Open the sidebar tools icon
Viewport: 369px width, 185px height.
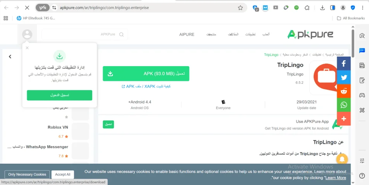[x=362, y=110]
